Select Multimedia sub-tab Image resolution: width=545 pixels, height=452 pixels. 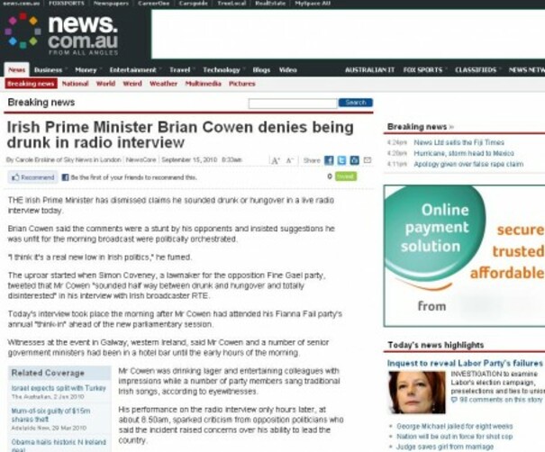point(203,84)
